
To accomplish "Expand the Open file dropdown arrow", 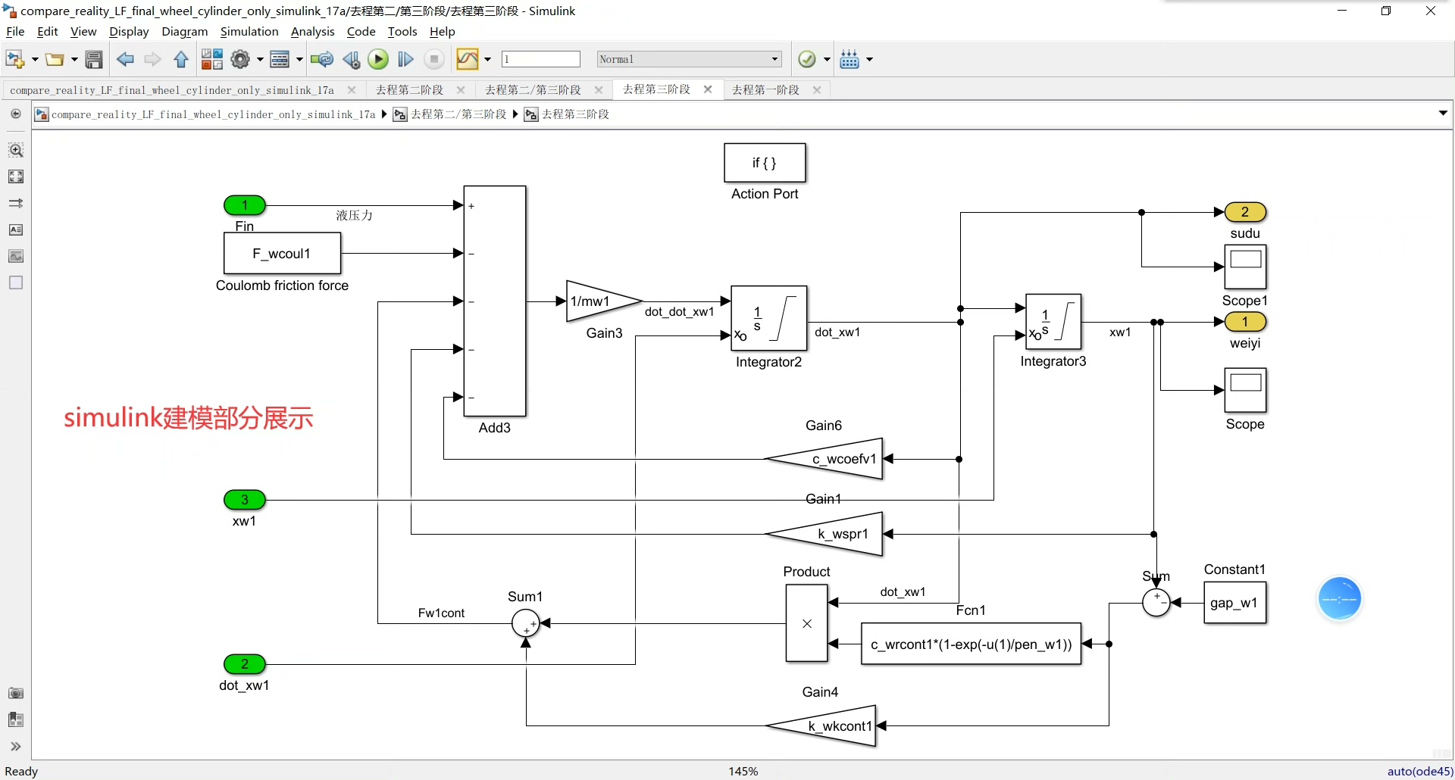I will click(x=74, y=59).
